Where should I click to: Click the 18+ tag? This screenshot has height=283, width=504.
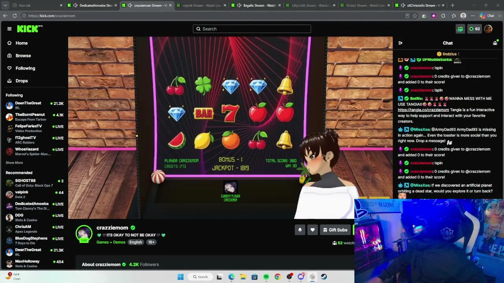click(151, 242)
